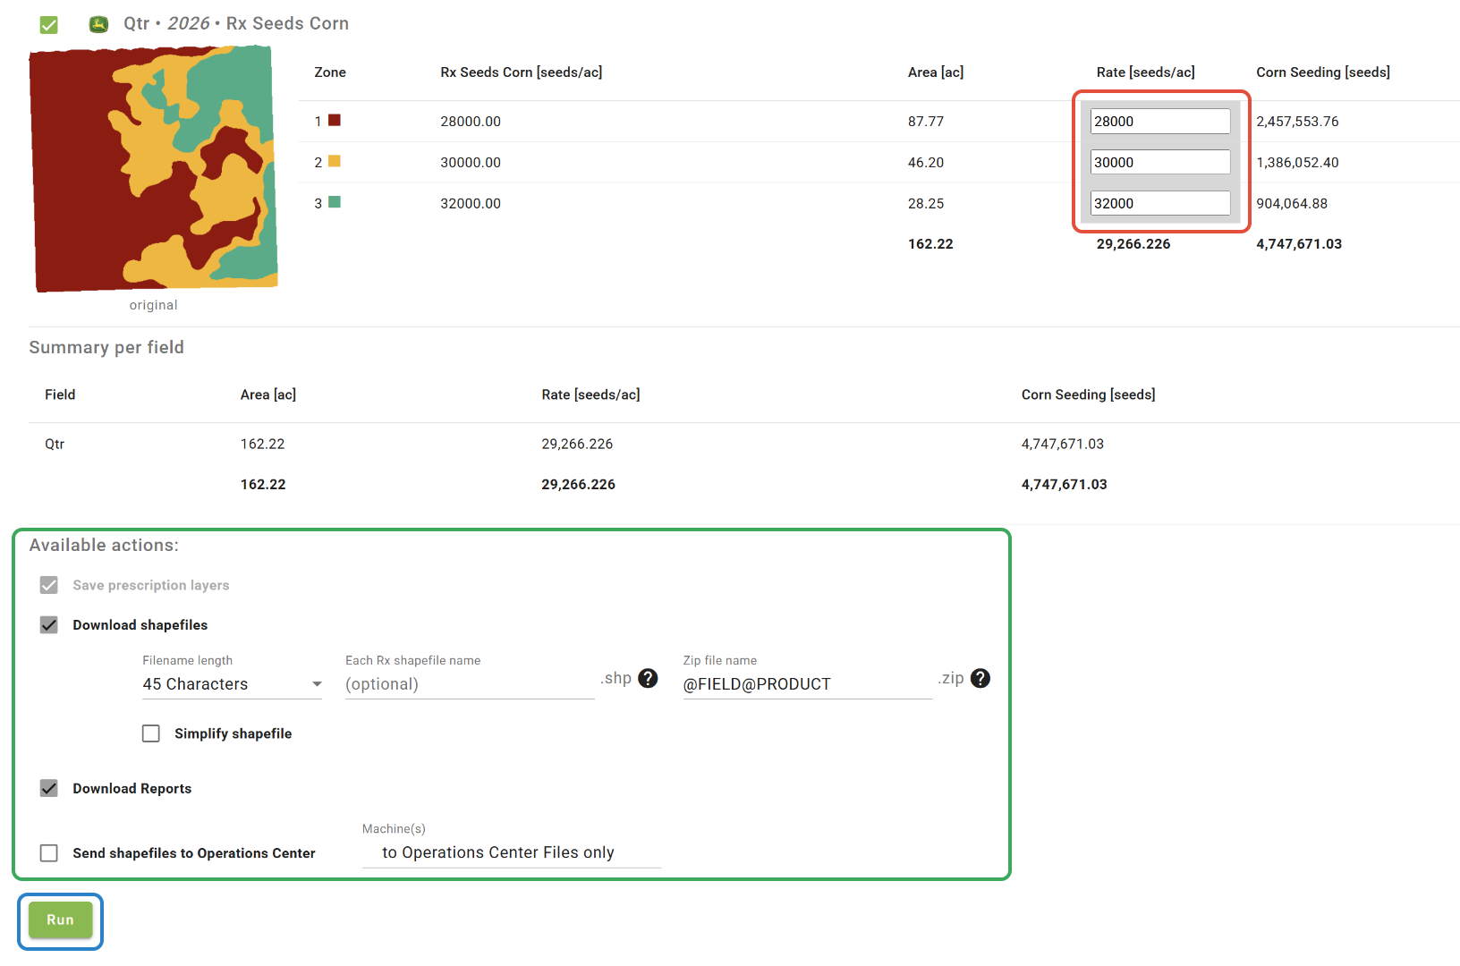Click the zone 2 yellow swatch
This screenshot has height=966, width=1460.
[335, 161]
